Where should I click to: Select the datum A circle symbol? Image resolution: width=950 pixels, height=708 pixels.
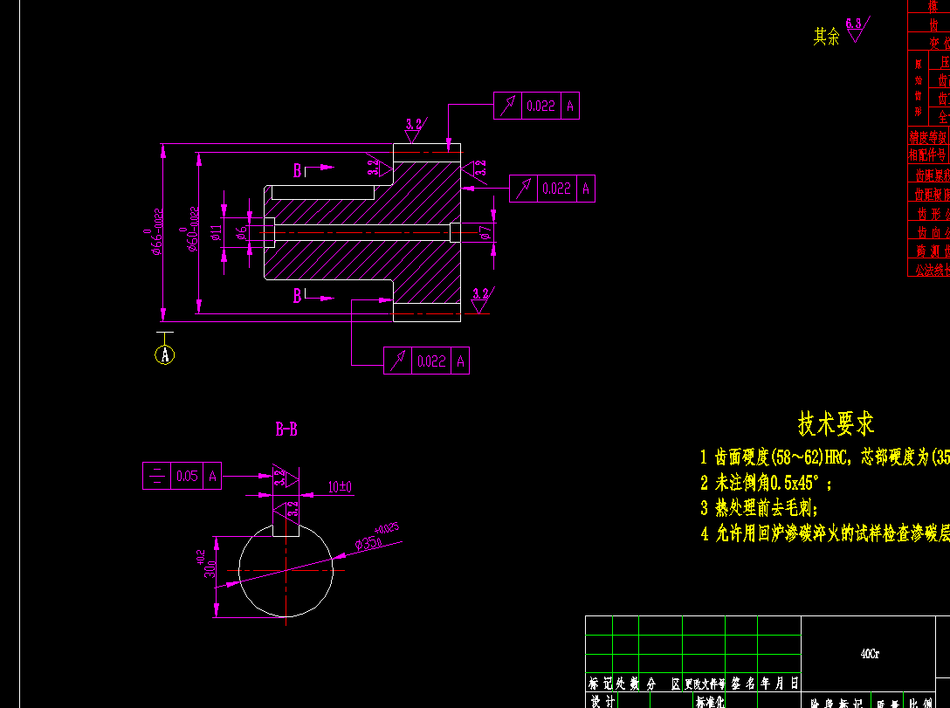click(x=165, y=354)
